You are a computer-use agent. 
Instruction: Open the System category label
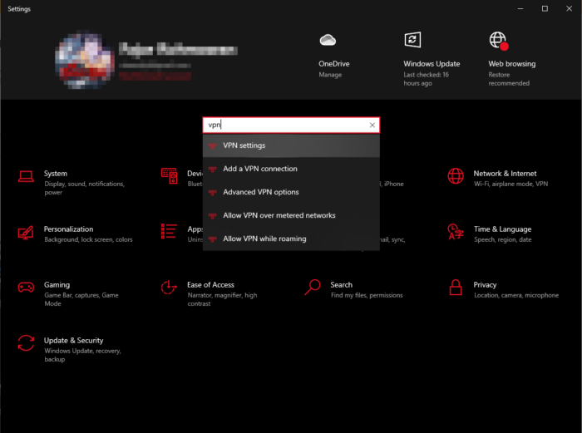pyautogui.click(x=56, y=174)
